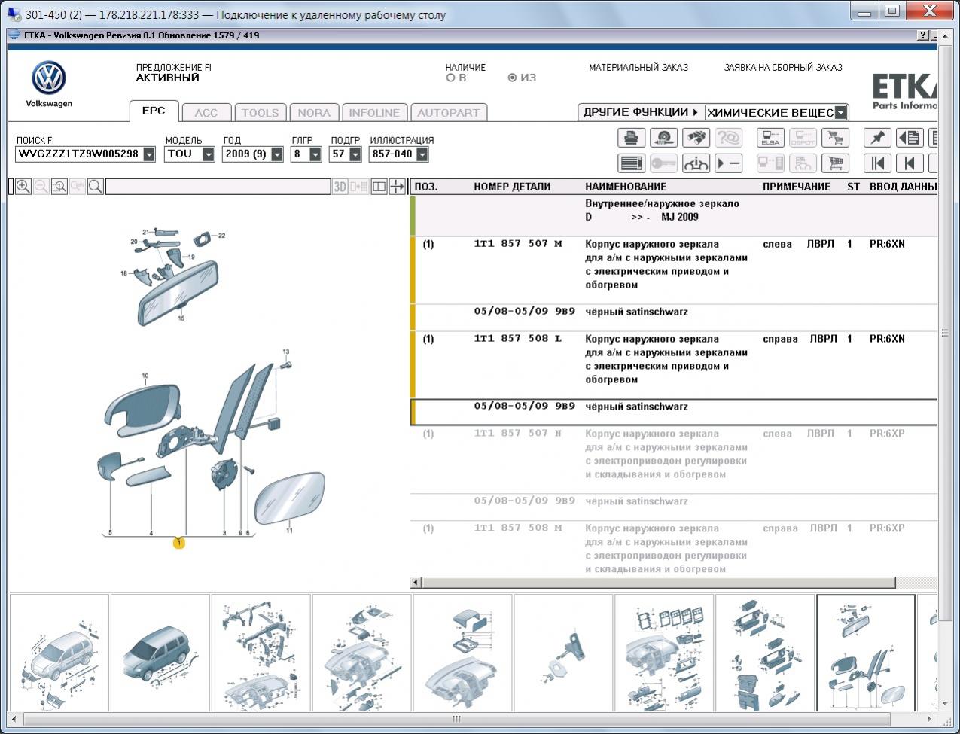Switch to the TOOLS tab
The height and width of the screenshot is (734, 960).
point(261,113)
